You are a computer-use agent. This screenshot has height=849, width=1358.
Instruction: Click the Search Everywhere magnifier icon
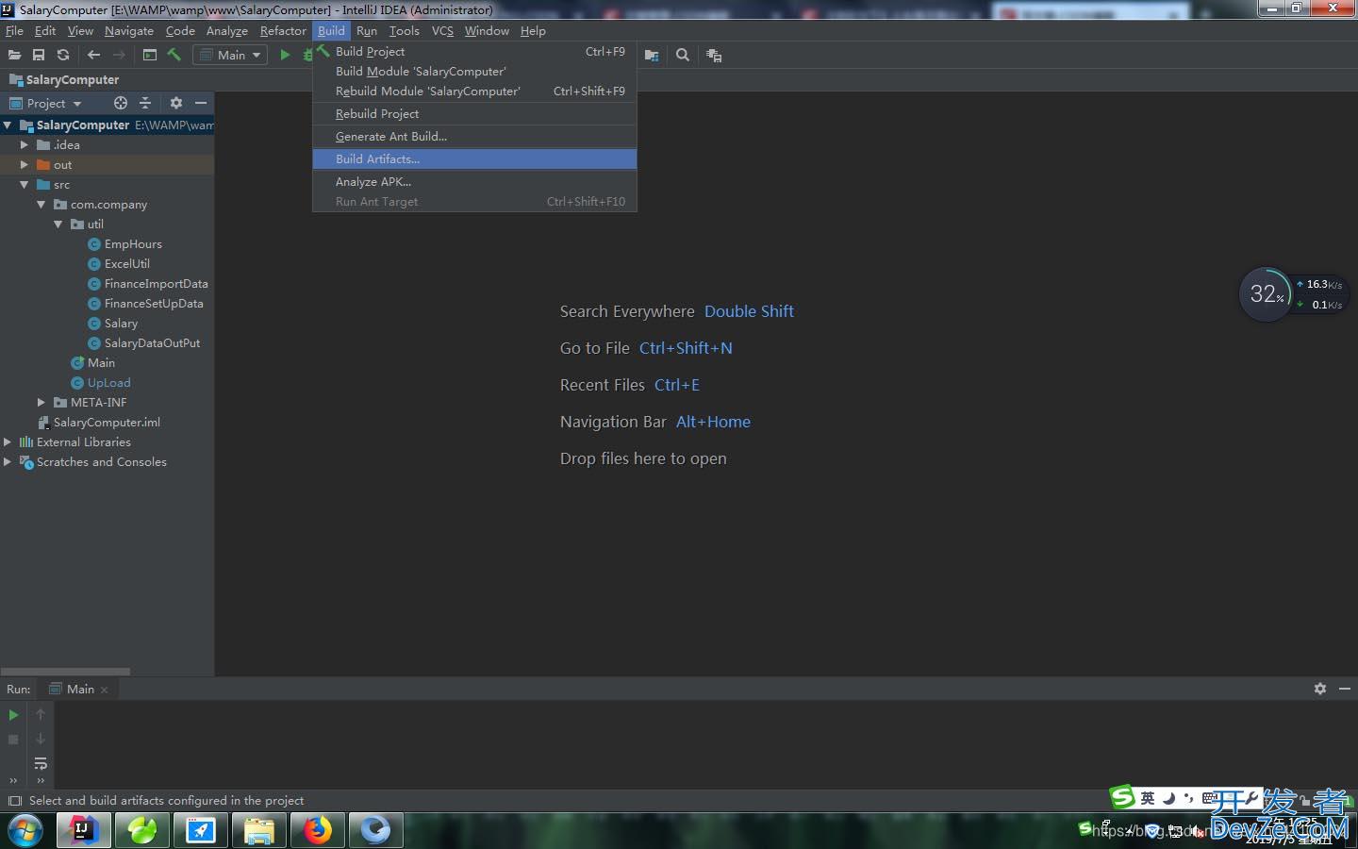(x=683, y=56)
